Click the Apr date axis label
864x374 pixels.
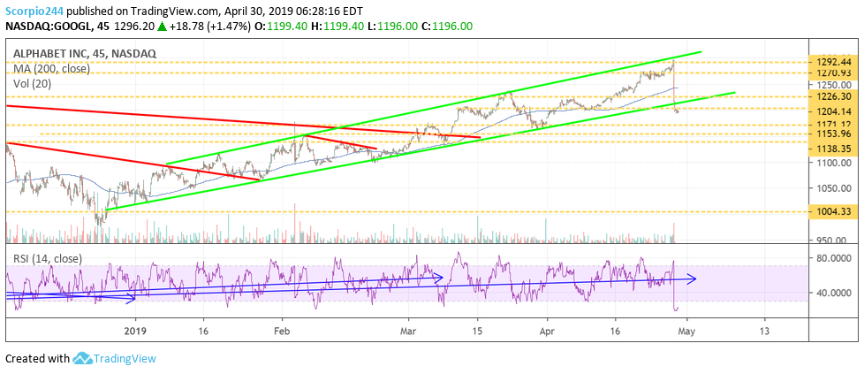(x=547, y=332)
